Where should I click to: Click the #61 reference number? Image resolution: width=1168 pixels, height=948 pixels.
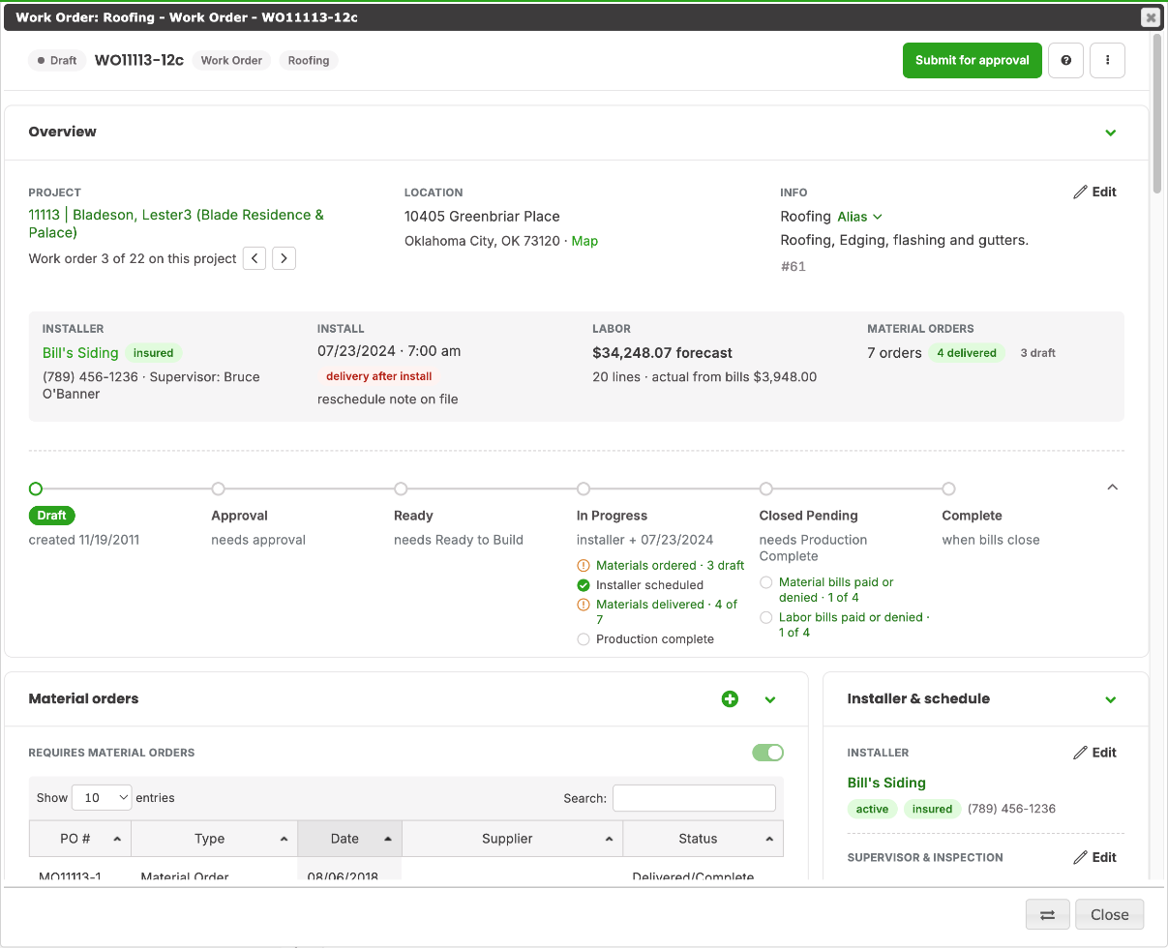pos(793,266)
